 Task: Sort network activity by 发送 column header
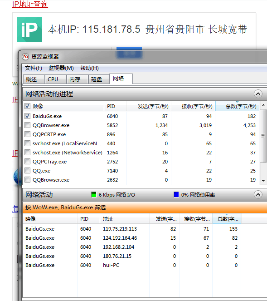[164, 219]
